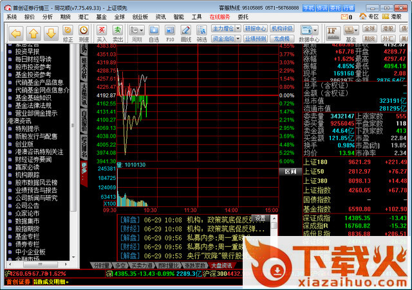Expand the 更多 red vertical tab
The width and height of the screenshot is (412, 290).
(84, 173)
